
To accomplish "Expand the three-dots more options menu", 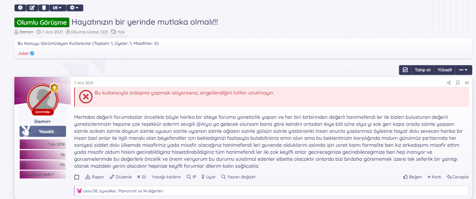I will tap(463, 70).
